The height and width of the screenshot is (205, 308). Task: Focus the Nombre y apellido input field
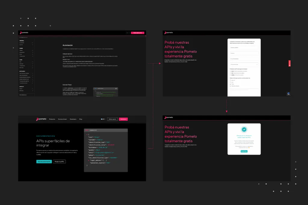point(244,48)
